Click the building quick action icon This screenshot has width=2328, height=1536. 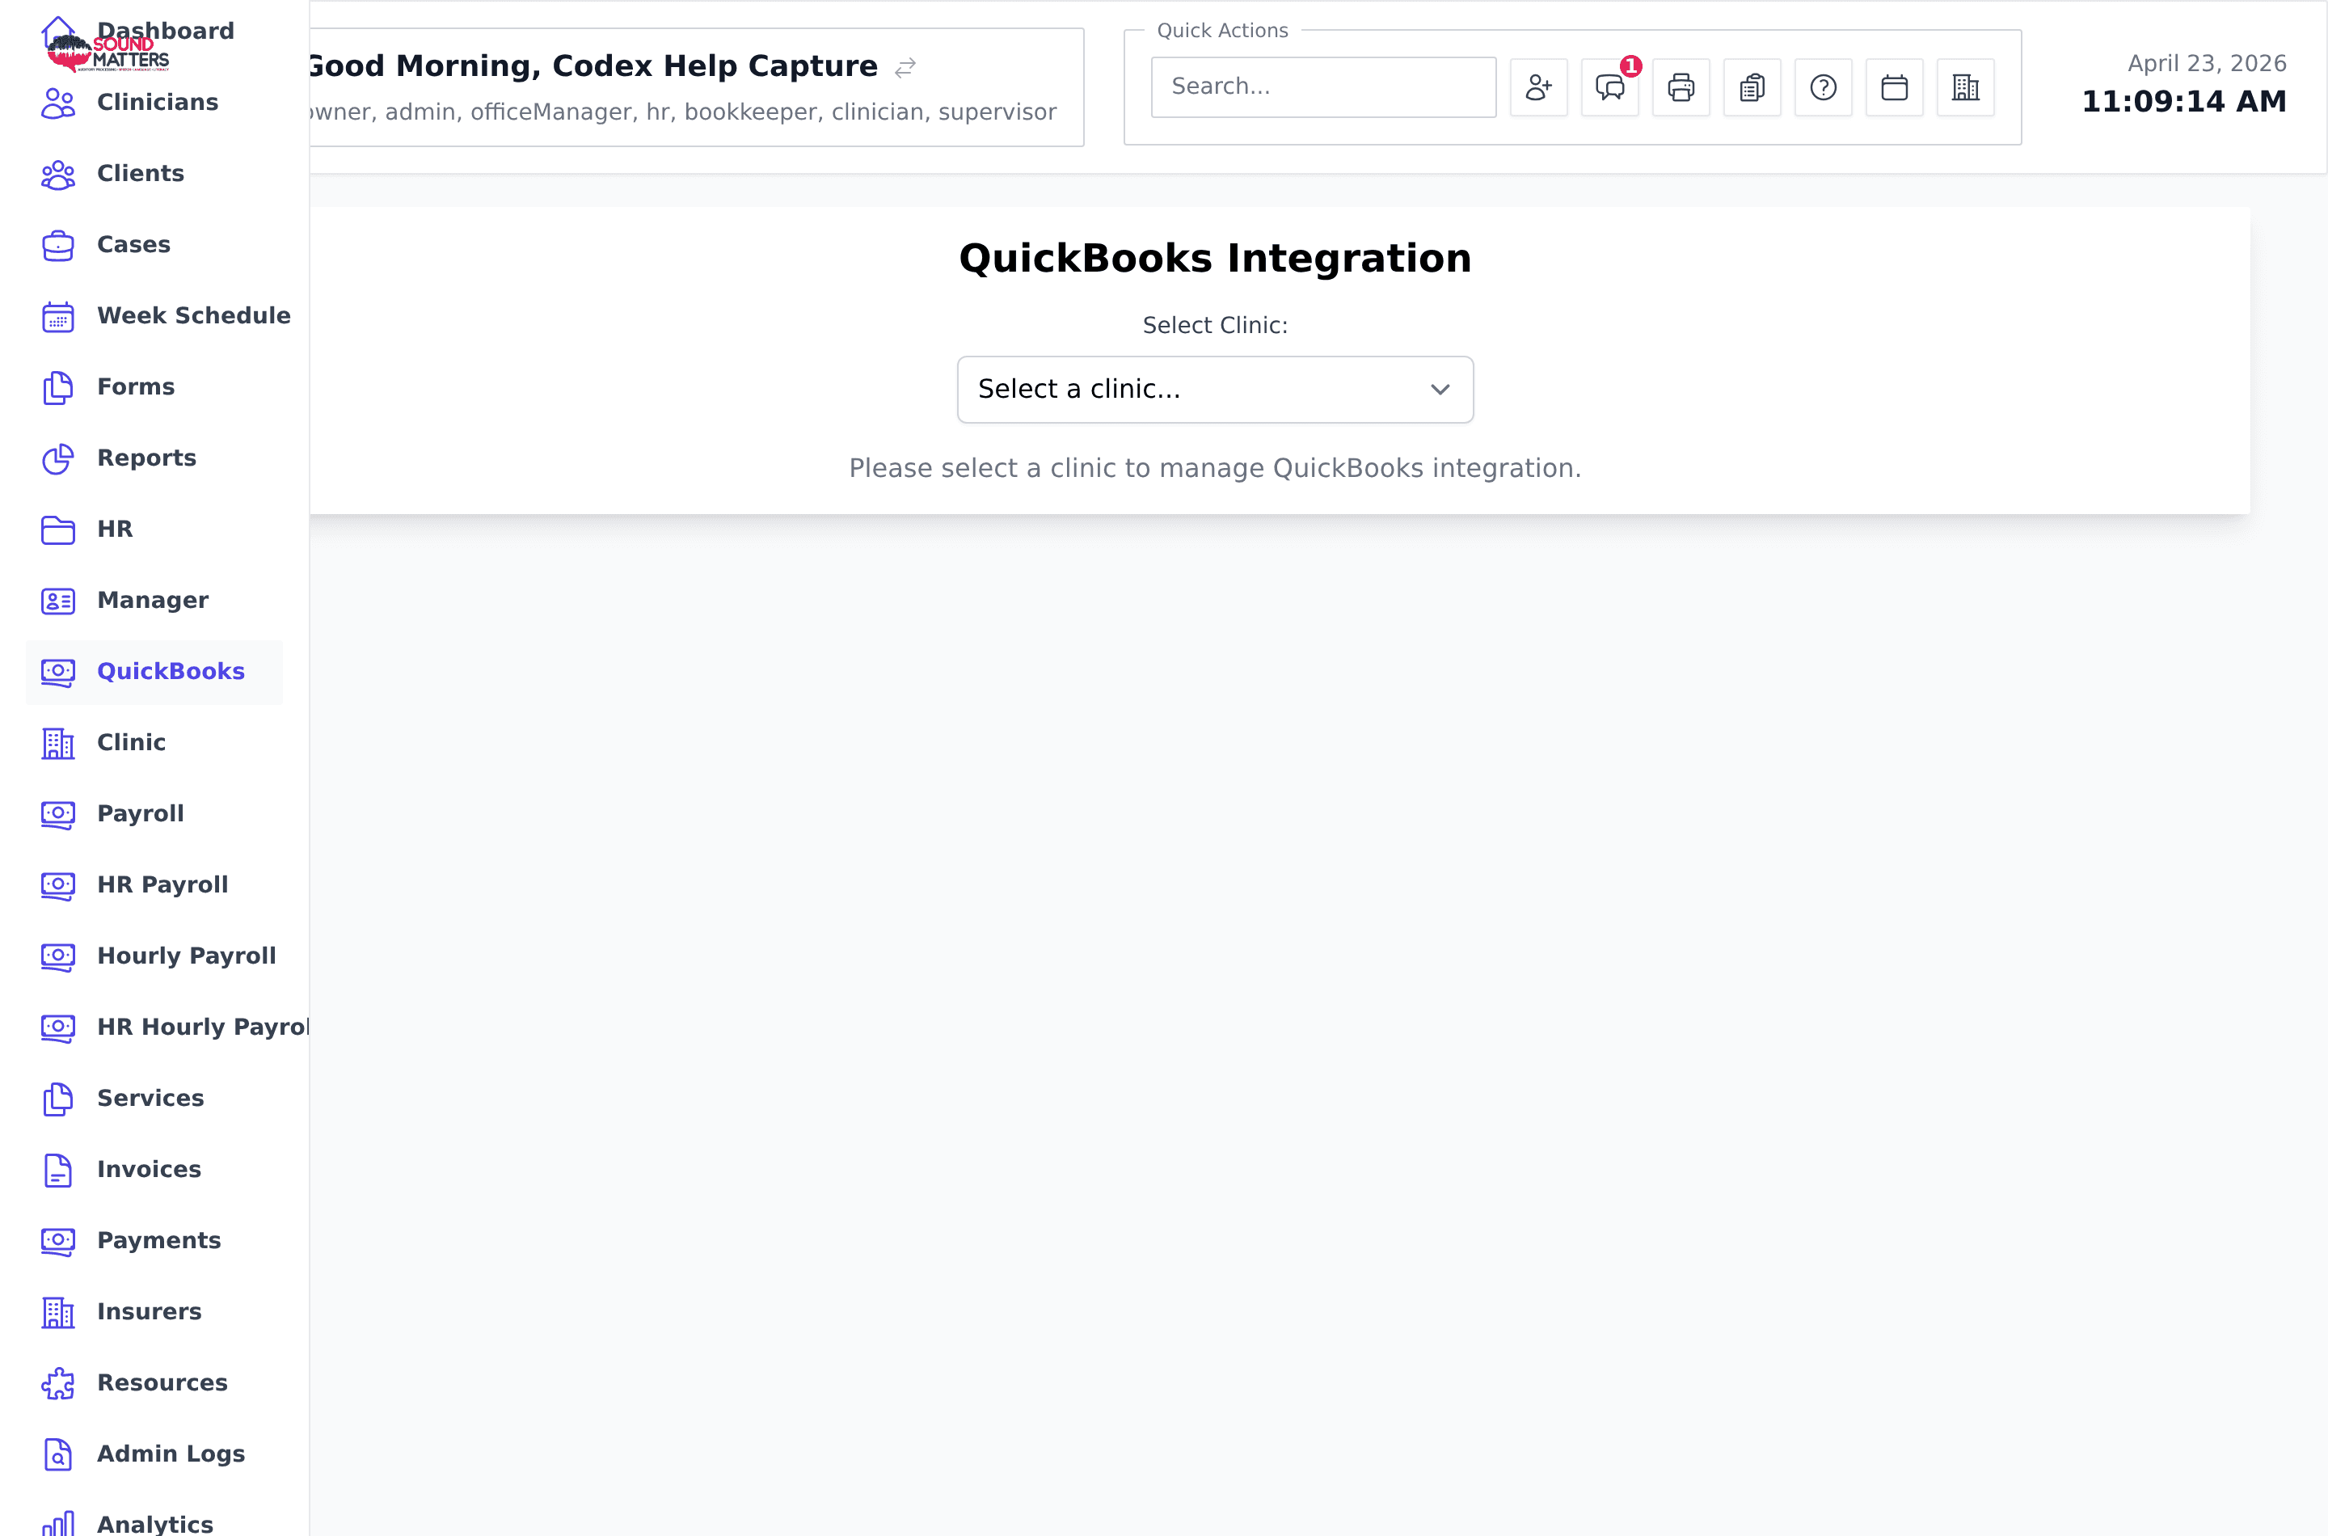point(1966,87)
